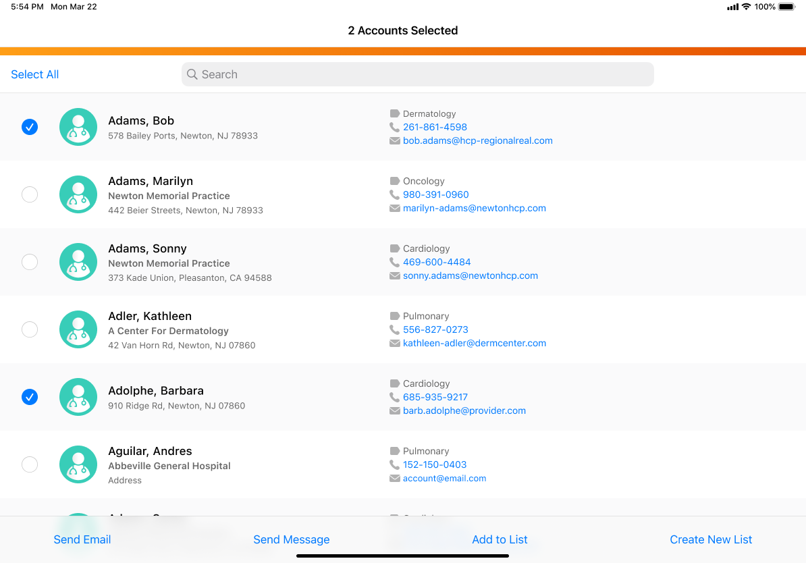Choose Send Message from bottom bar
The image size is (806, 563).
292,539
